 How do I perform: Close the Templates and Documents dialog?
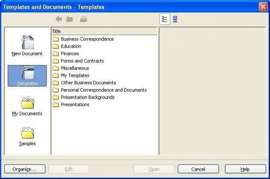[x=263, y=6]
